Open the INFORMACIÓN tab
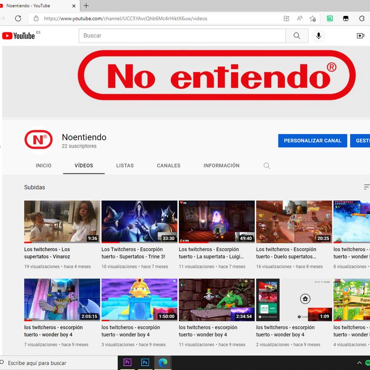Viewport: 370px width, 370px height. click(x=221, y=166)
